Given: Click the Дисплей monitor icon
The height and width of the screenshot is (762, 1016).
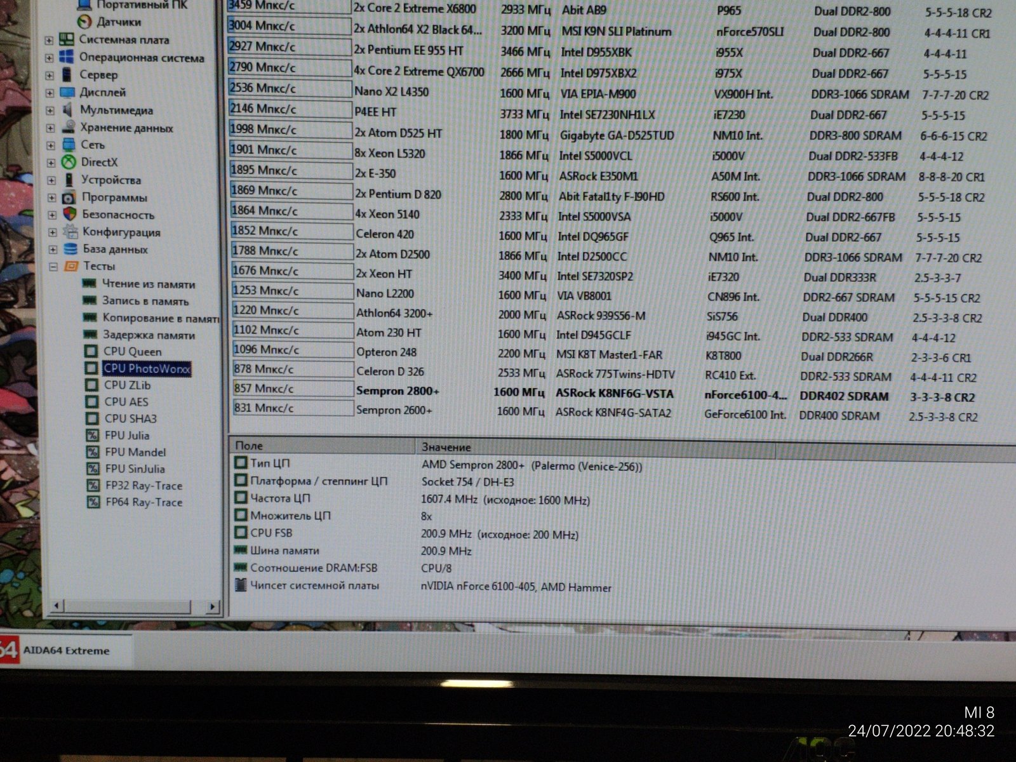Looking at the screenshot, I should pyautogui.click(x=67, y=92).
